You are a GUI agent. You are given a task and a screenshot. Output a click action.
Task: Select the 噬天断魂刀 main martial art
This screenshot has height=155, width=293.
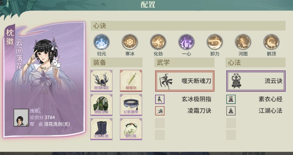pos(185,81)
